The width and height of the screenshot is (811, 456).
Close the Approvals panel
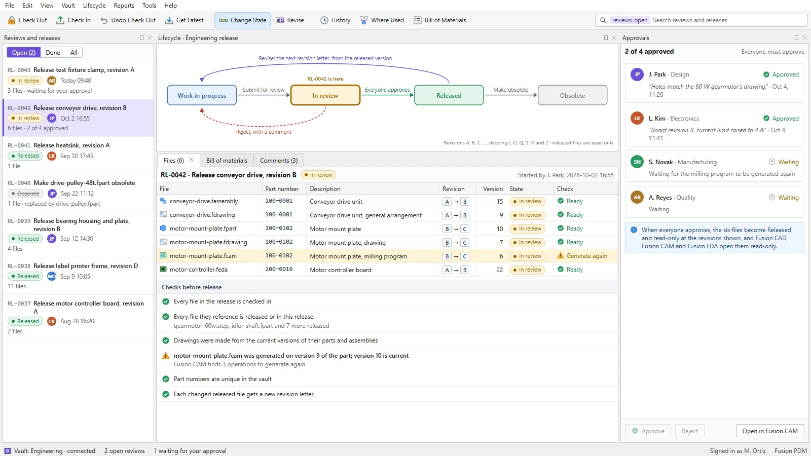click(x=804, y=38)
